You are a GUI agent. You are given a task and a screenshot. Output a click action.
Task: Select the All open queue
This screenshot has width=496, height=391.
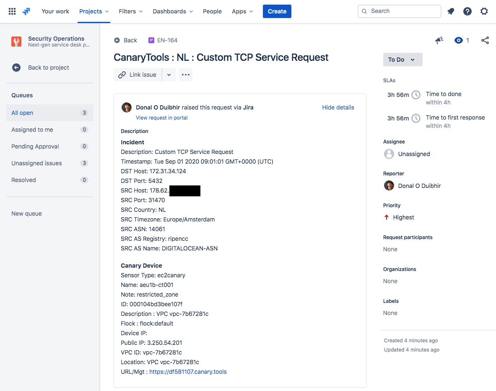tap(49, 113)
